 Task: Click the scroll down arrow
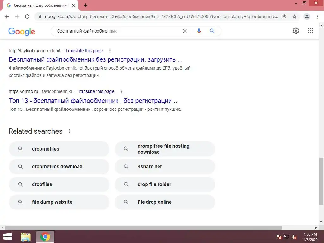(321, 222)
